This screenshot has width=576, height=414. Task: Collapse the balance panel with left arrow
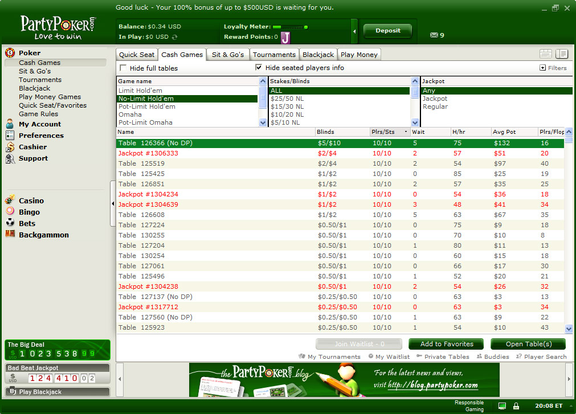point(354,31)
